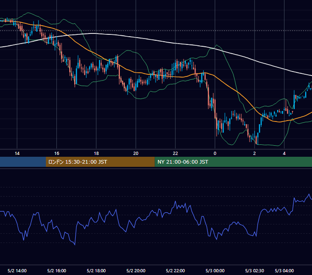Click the 20 hour label on price axis
This screenshot has width=312, height=275.
(136, 154)
